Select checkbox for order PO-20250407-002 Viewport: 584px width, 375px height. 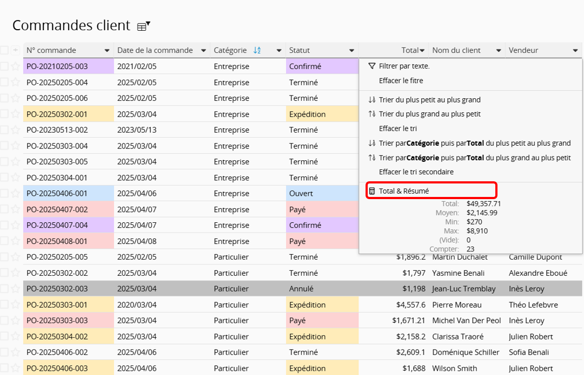4,209
